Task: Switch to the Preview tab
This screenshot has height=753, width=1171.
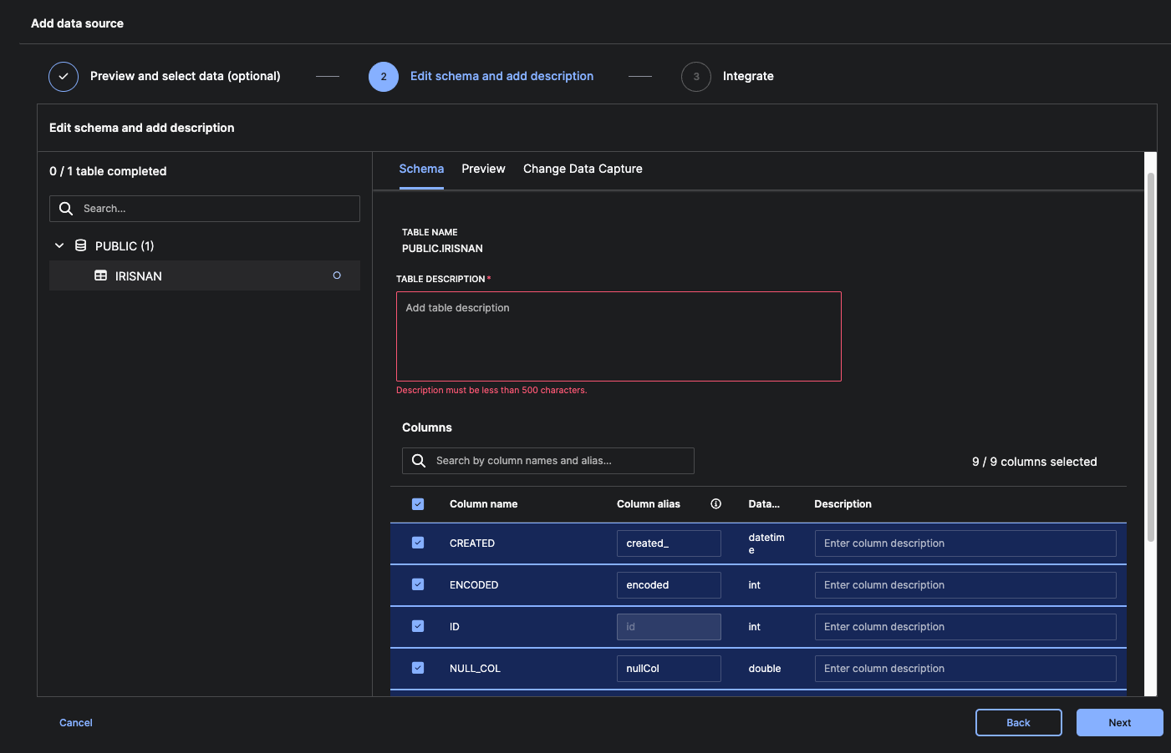Action: click(483, 169)
